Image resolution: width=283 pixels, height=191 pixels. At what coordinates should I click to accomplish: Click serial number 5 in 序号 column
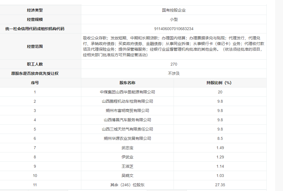point(35,129)
